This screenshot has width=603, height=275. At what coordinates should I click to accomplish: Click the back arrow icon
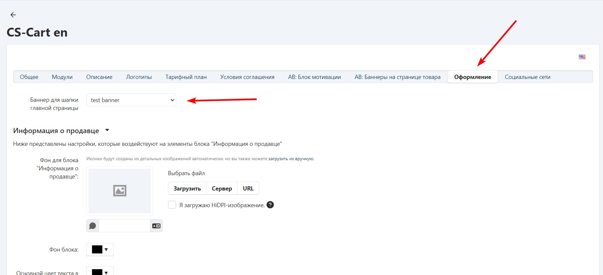[13, 15]
